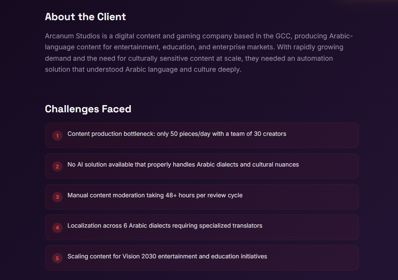Click the red number 1 badge
The width and height of the screenshot is (398, 280).
(57, 135)
